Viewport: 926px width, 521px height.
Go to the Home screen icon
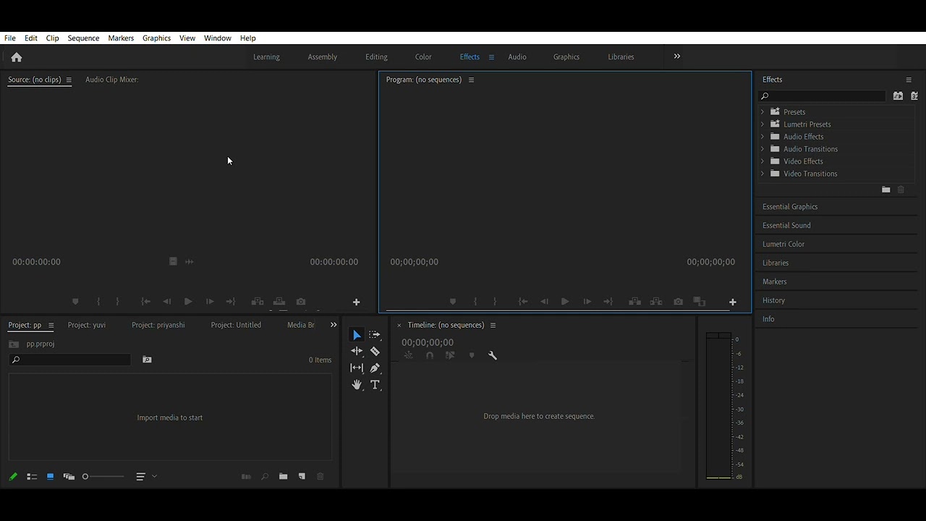[17, 57]
